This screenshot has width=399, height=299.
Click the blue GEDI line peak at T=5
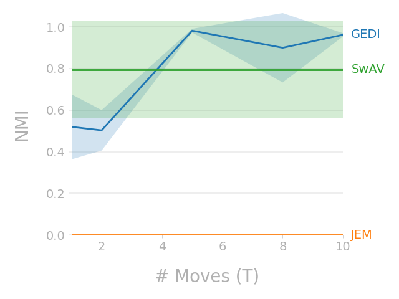[192, 31]
